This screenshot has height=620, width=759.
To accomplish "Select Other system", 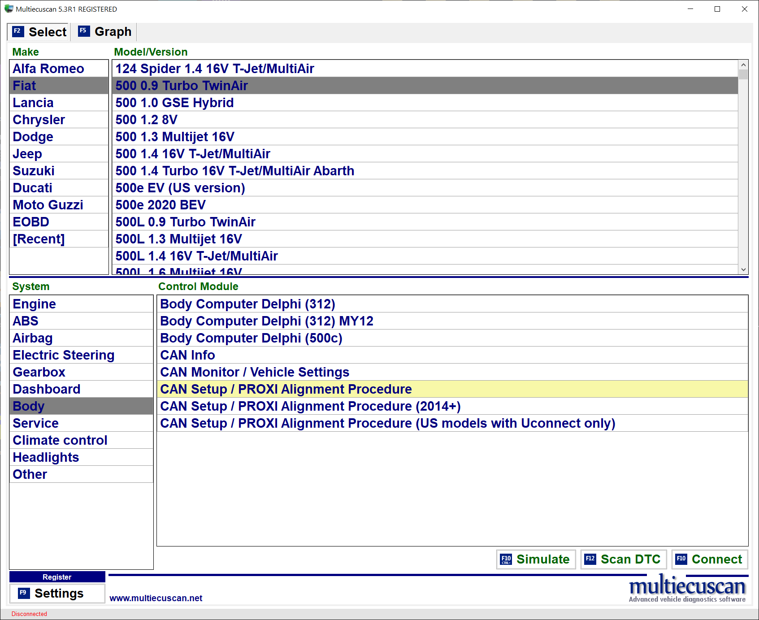I will point(82,474).
